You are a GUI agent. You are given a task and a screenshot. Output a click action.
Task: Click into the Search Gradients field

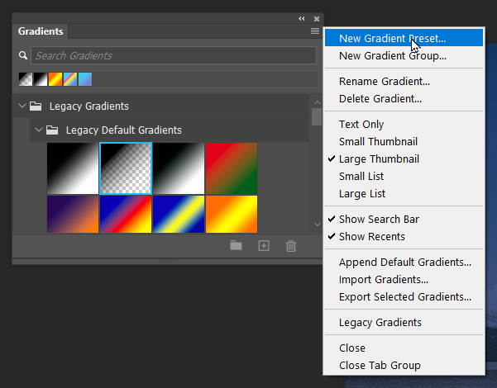tap(172, 55)
